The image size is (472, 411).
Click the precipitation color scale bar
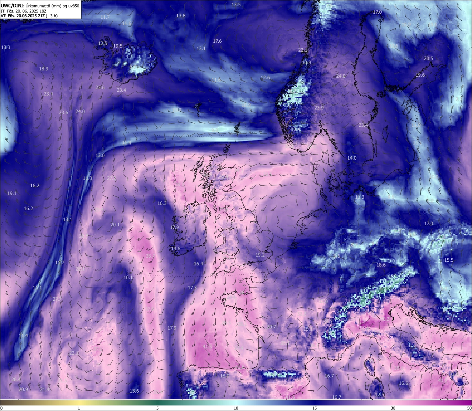[236, 403]
